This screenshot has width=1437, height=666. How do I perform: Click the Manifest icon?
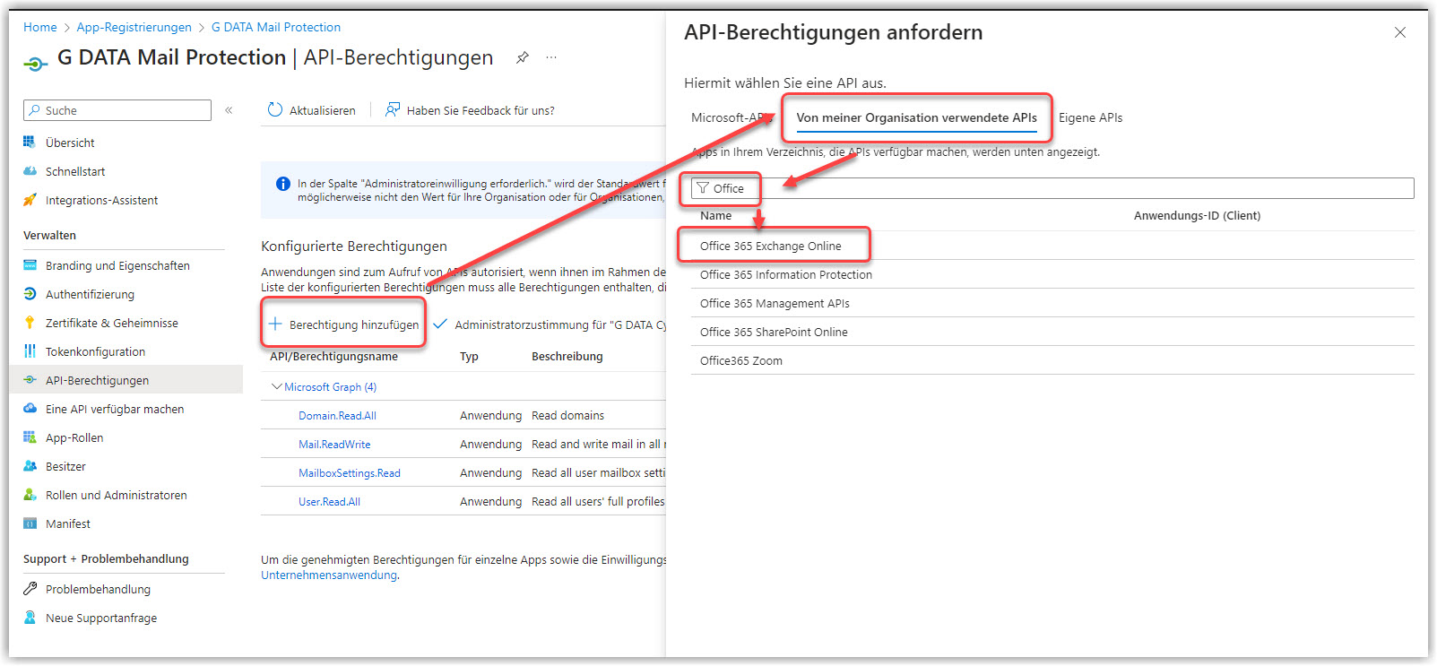30,523
